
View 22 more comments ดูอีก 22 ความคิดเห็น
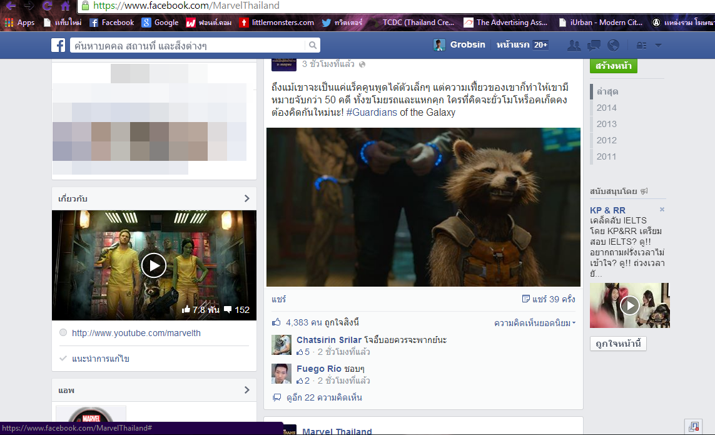tap(324, 397)
